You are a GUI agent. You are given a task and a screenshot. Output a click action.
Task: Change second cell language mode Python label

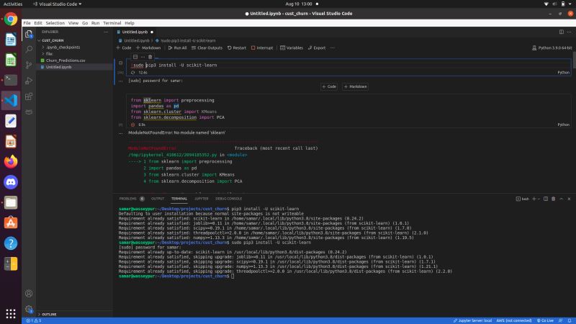point(563,125)
